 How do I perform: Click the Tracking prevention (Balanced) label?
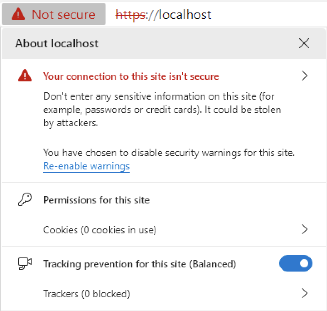point(140,264)
